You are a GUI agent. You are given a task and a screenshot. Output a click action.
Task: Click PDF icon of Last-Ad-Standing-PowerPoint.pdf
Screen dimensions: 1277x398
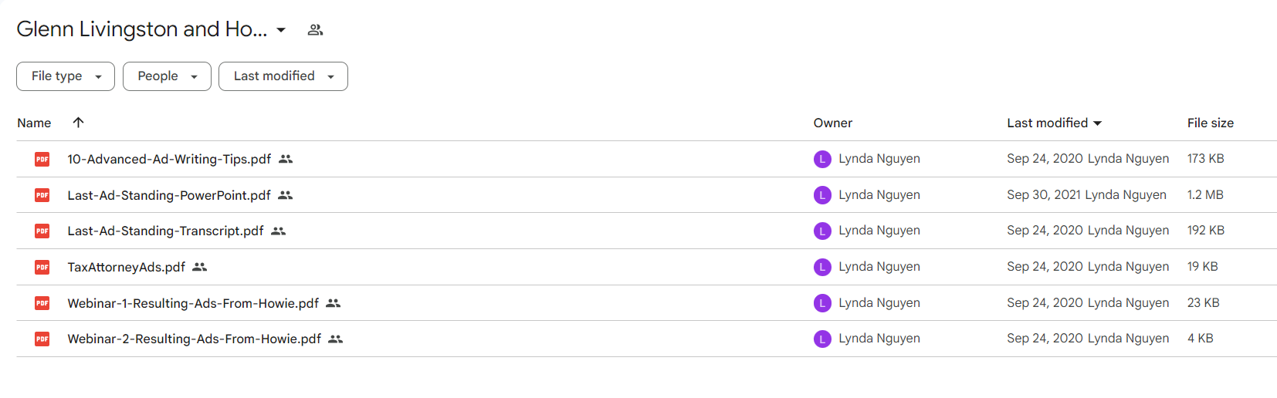click(x=42, y=195)
